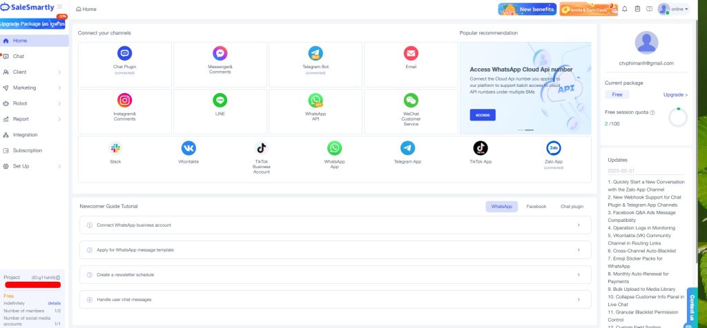Viewport: 707px width, 328px height.
Task: Open update 'Cross-Channel Auto-Blacklist'
Action: 641,251
